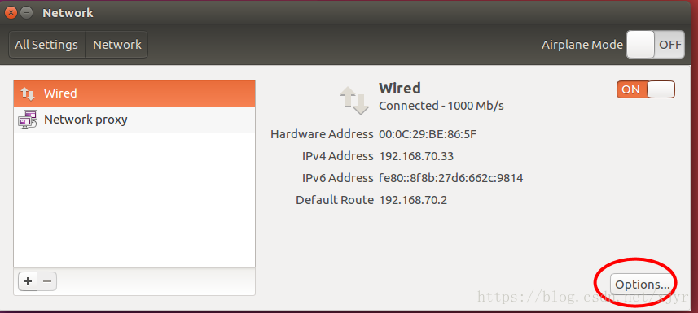Screen dimensions: 698x313
Task: Minimize the Network settings window
Action: coord(27,12)
